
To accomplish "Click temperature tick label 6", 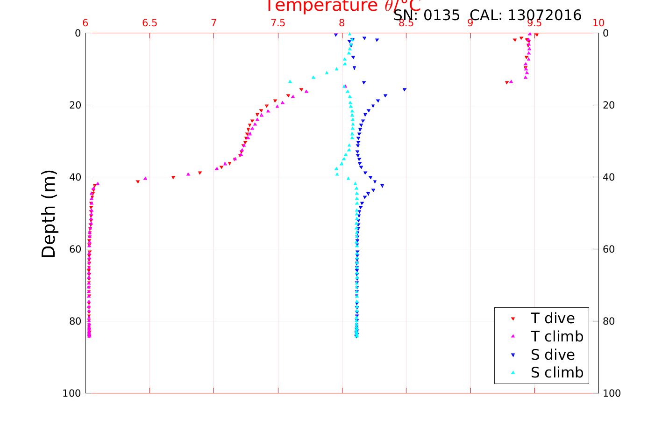I will click(x=85, y=23).
